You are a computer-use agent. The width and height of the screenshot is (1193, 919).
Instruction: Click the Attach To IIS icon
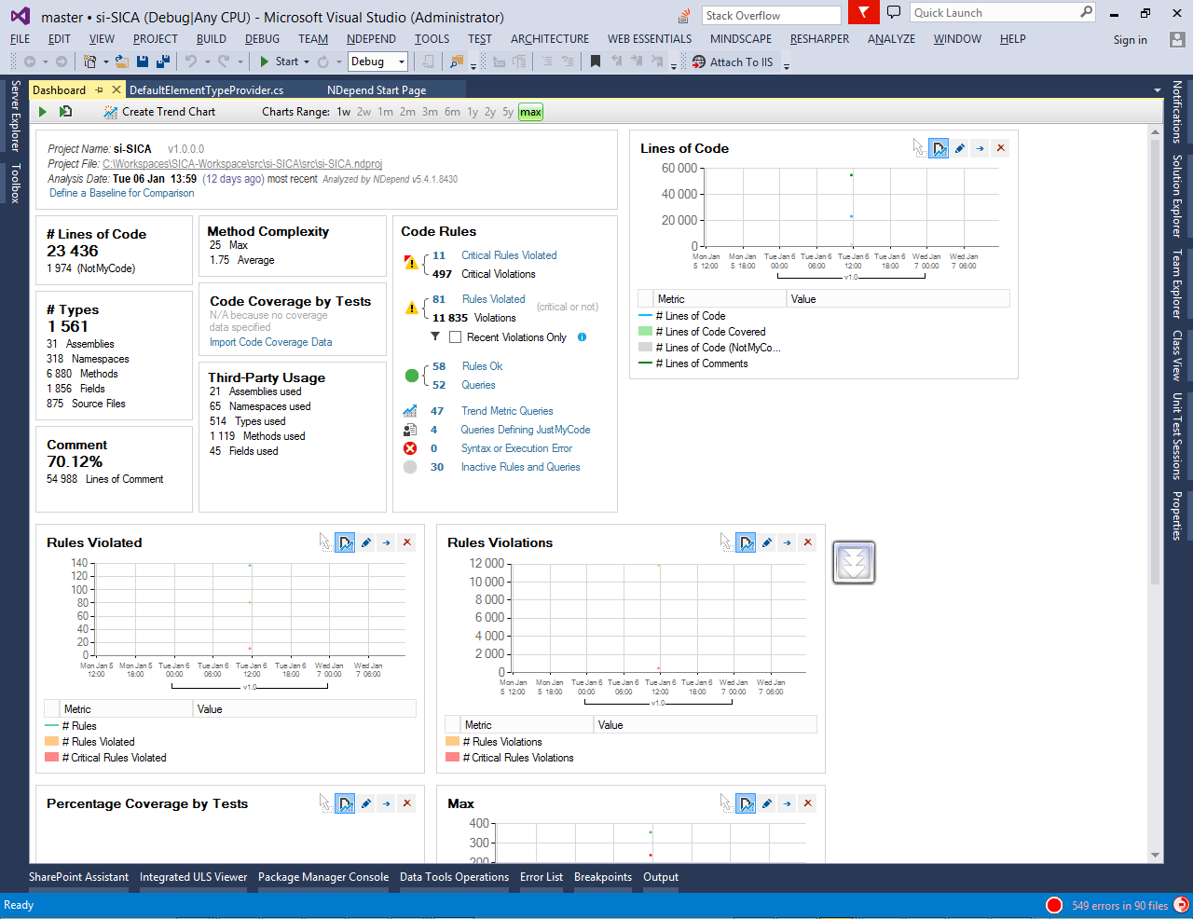699,62
